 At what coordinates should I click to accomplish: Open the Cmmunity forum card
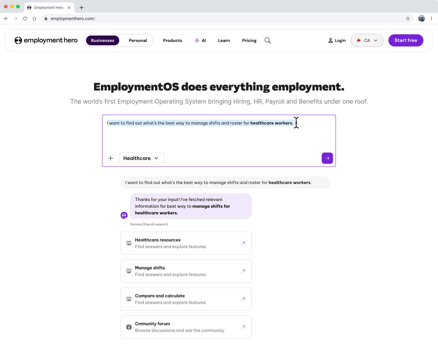[x=186, y=327]
